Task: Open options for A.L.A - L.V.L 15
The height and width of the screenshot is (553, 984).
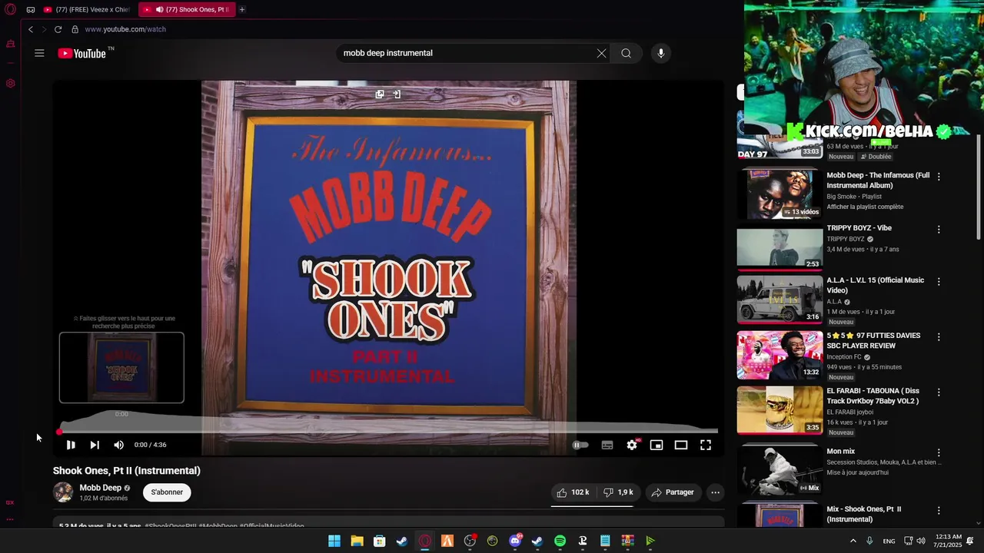Action: coord(939,281)
